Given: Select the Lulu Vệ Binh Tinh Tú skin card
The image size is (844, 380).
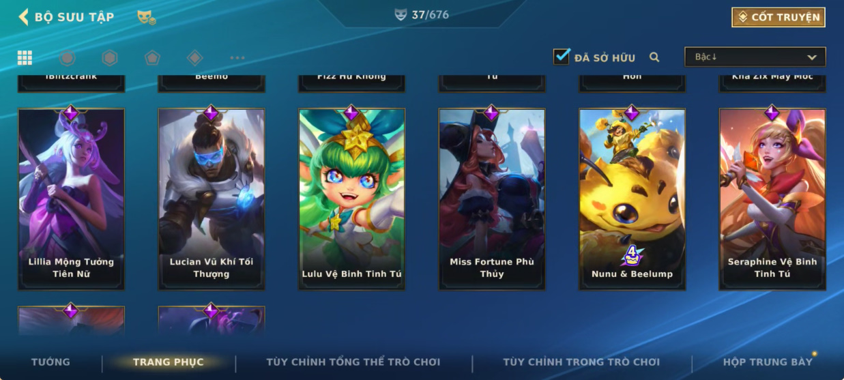Looking at the screenshot, I should 352,198.
